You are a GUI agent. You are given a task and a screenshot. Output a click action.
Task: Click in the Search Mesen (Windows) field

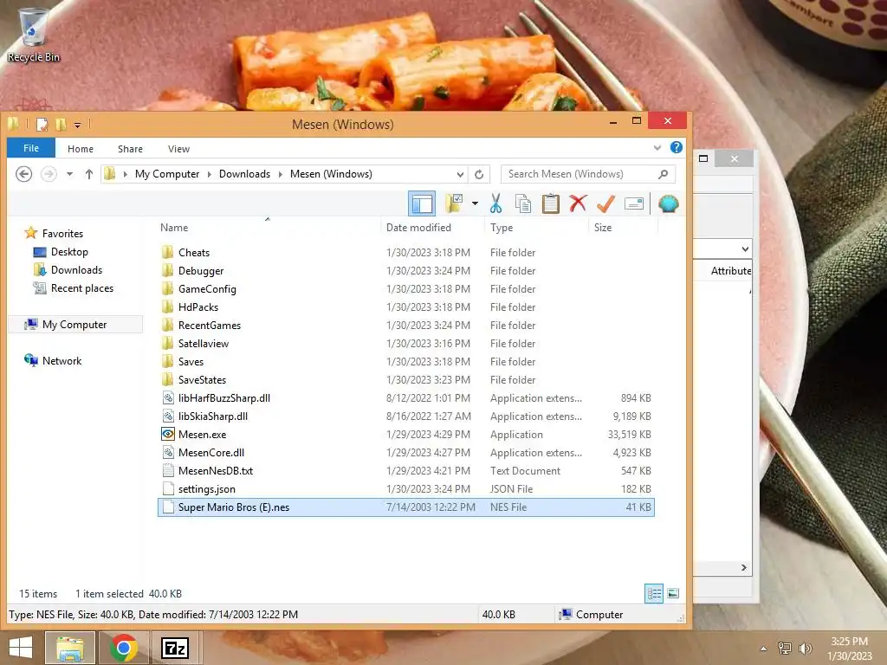click(588, 174)
